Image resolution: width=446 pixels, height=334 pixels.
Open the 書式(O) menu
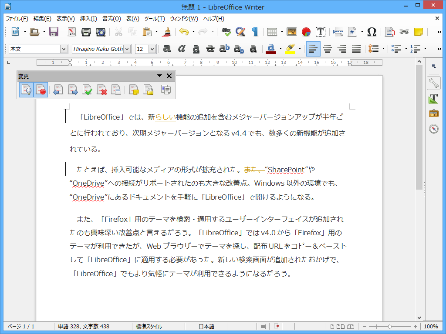111,19
